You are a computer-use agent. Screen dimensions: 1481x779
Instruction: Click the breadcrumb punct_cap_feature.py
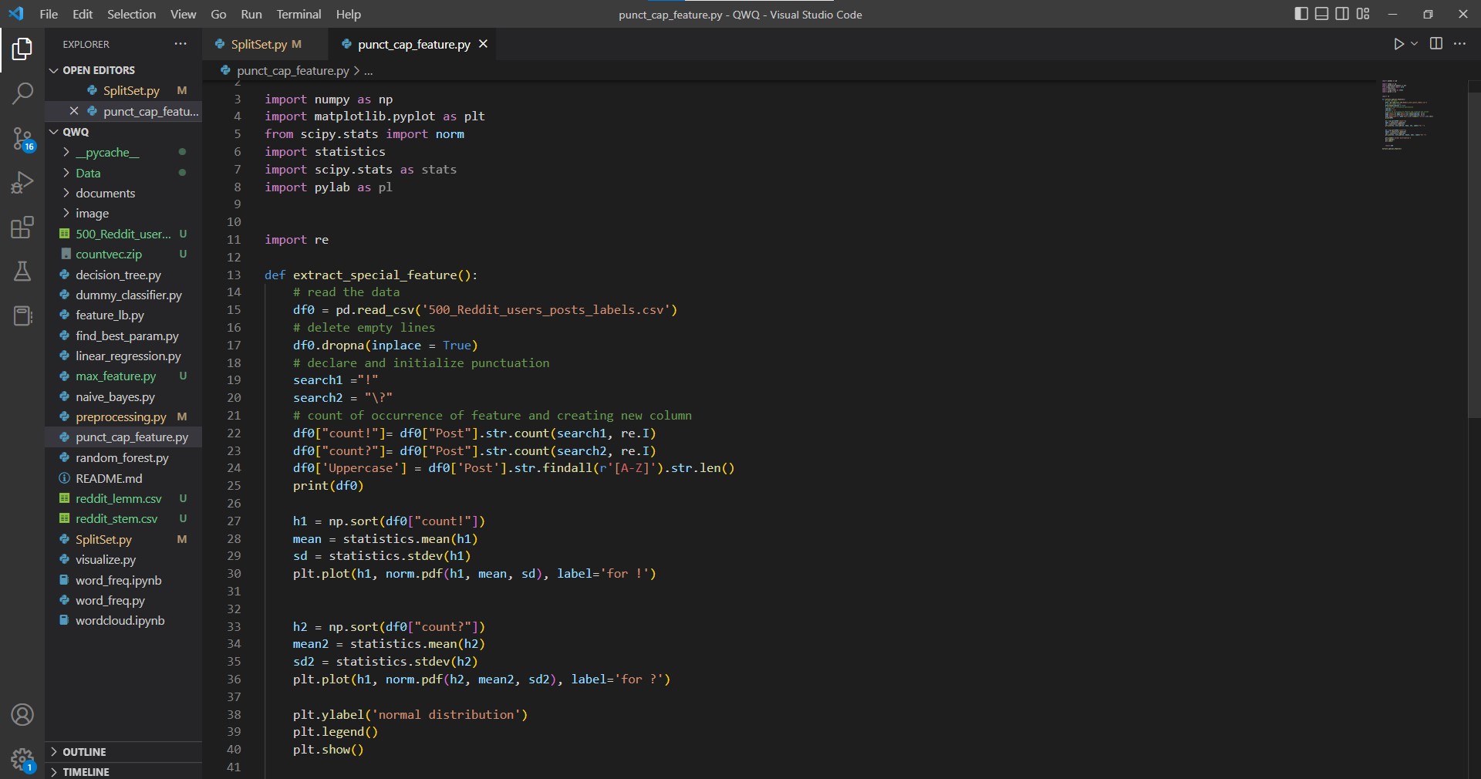[x=292, y=70]
